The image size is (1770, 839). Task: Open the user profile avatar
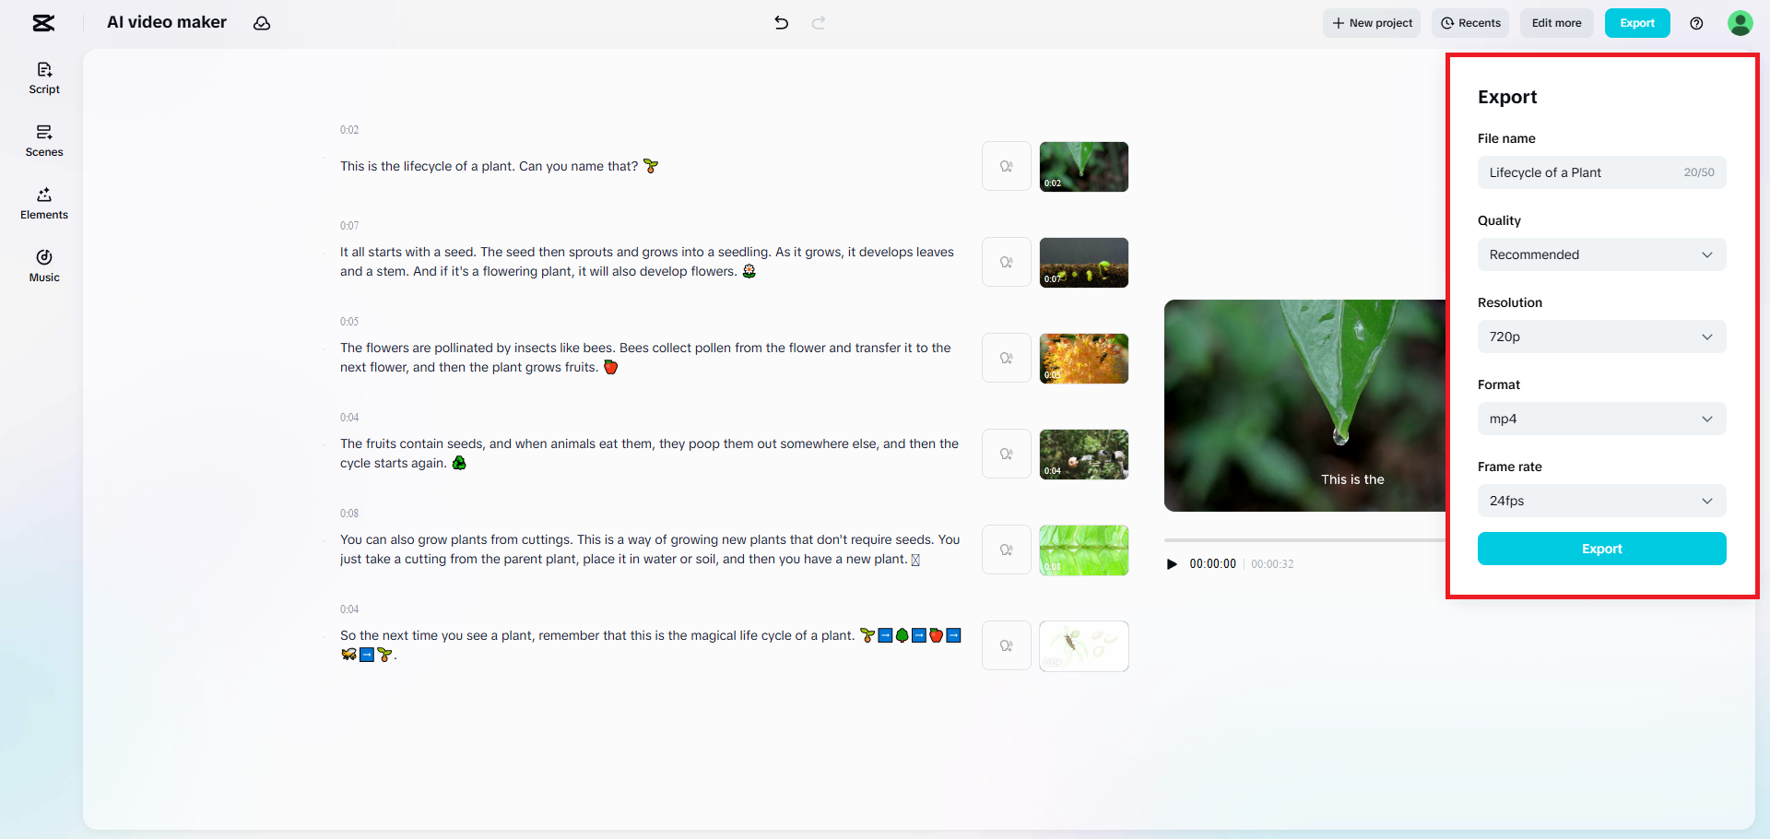pyautogui.click(x=1740, y=23)
